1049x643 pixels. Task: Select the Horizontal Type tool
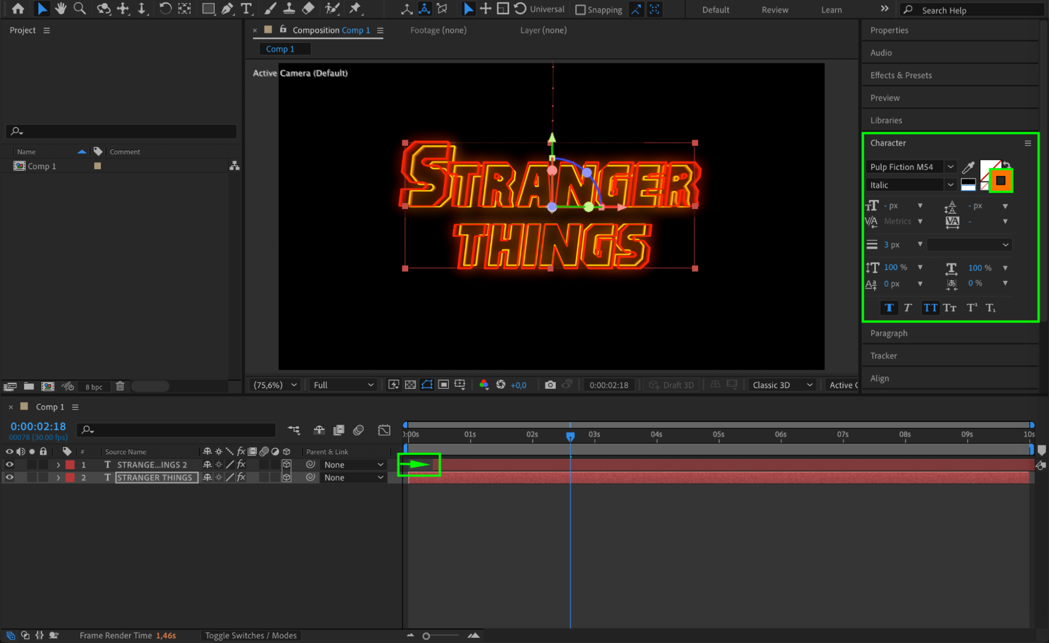click(246, 8)
